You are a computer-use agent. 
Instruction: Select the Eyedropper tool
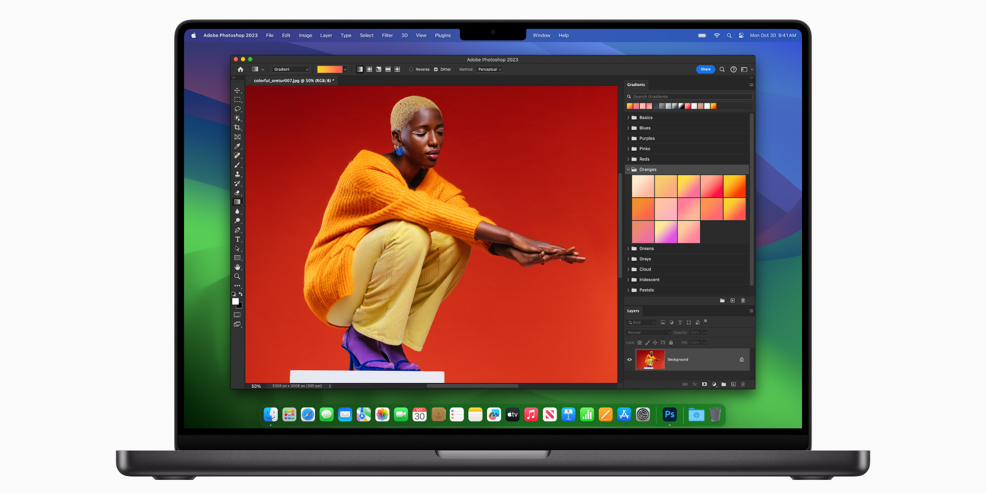(x=238, y=146)
